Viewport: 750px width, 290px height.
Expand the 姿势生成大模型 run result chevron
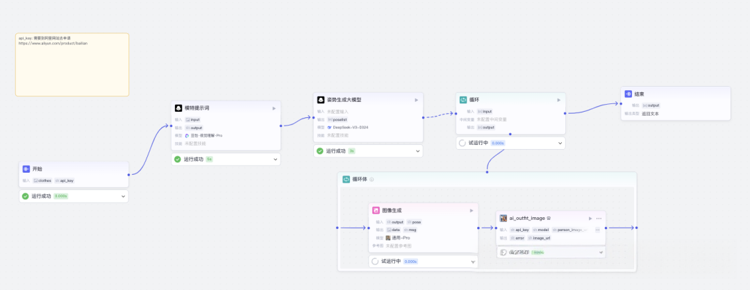418,151
